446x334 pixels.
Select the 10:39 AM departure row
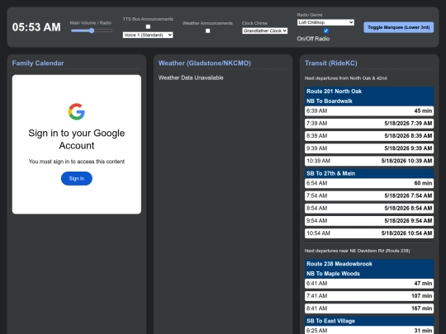pyautogui.click(x=369, y=161)
